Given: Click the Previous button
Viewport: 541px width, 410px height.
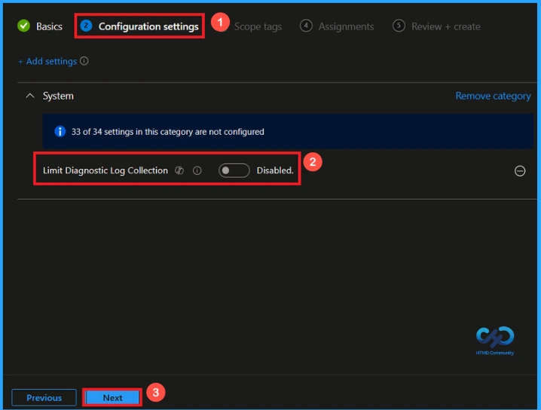Looking at the screenshot, I should point(44,398).
